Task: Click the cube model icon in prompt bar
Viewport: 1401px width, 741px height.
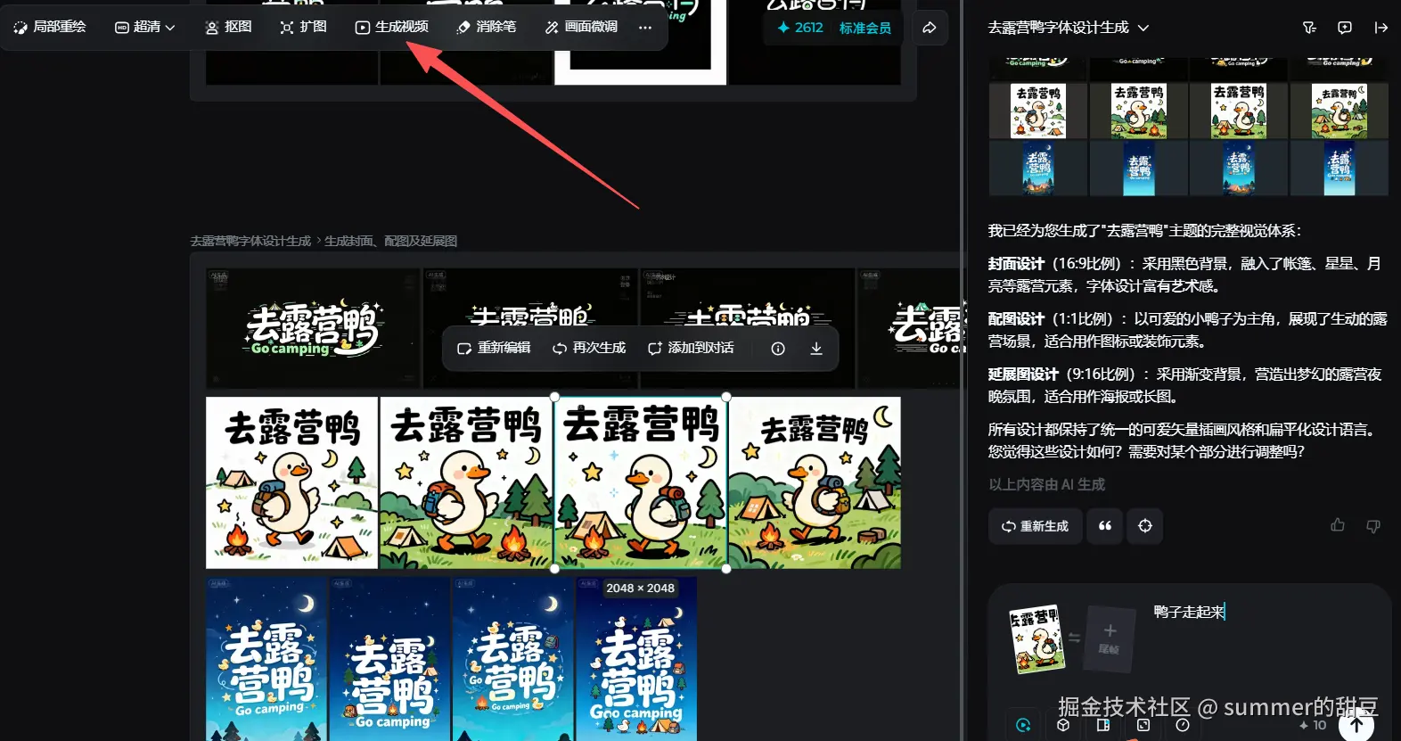Action: click(x=1063, y=725)
